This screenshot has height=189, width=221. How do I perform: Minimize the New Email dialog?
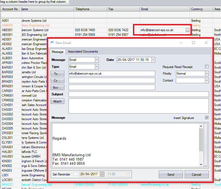181,43
